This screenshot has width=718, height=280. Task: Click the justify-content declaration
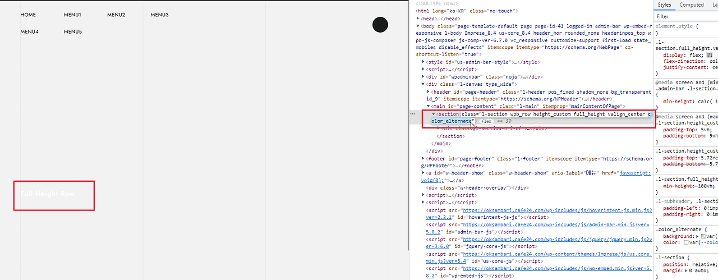tap(691, 68)
